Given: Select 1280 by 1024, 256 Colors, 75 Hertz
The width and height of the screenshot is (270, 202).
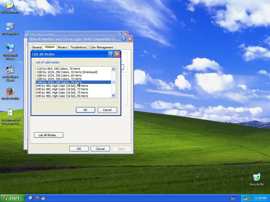Looking at the screenshot, I should pyautogui.click(x=73, y=82).
